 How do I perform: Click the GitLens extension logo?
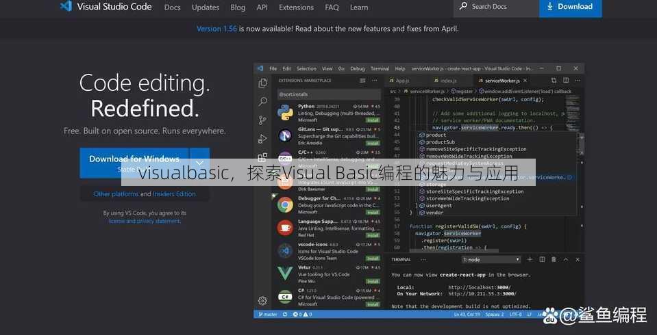tap(285, 136)
